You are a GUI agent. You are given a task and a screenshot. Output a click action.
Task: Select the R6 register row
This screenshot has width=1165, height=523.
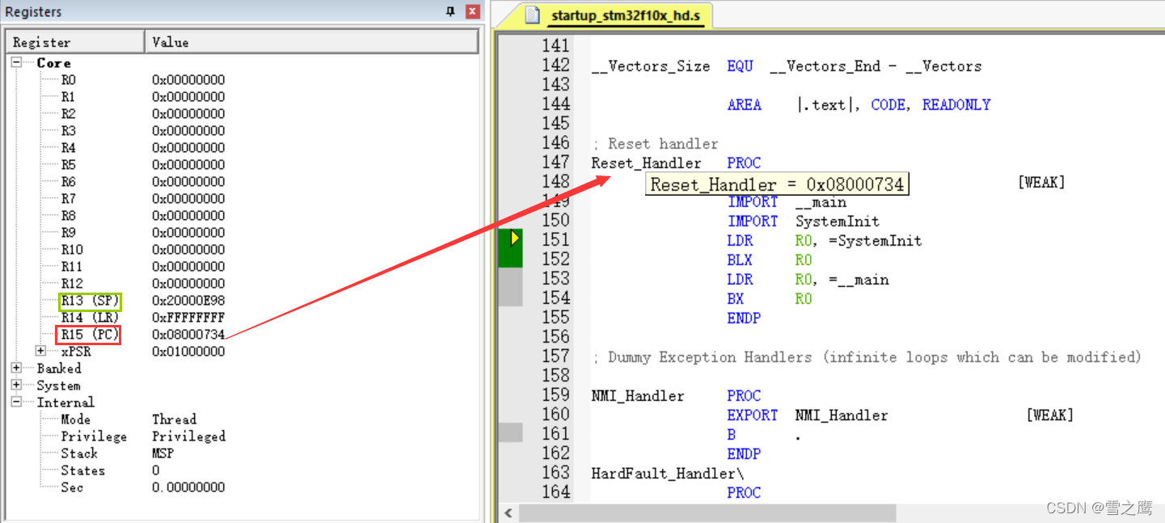243,181
